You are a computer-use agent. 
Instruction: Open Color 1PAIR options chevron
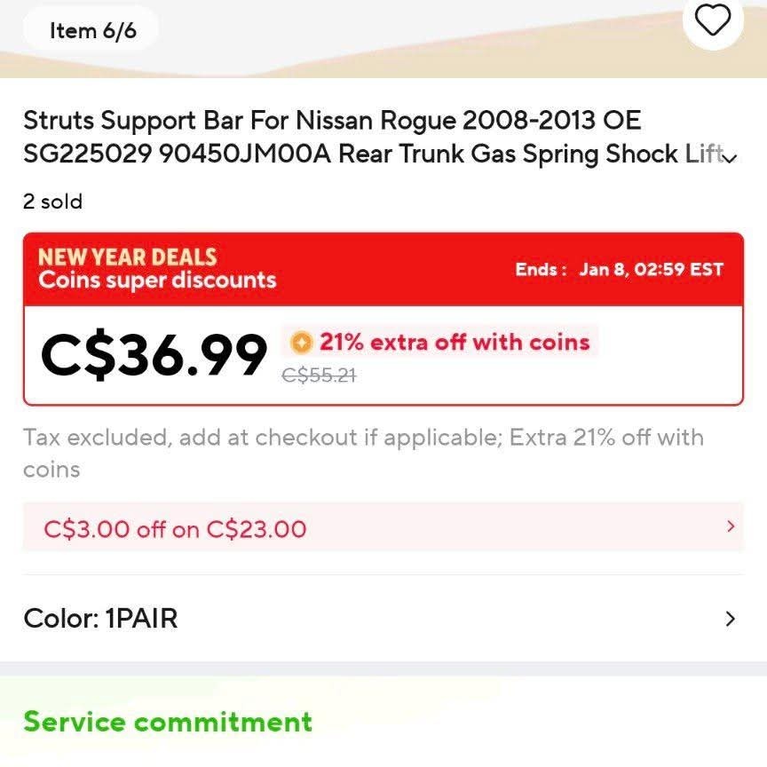731,619
